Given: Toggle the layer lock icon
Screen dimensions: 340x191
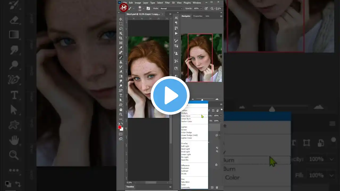Looking at the screenshot, I should pos(216,165).
